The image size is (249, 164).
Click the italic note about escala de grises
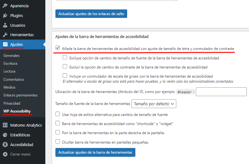(x=148, y=81)
